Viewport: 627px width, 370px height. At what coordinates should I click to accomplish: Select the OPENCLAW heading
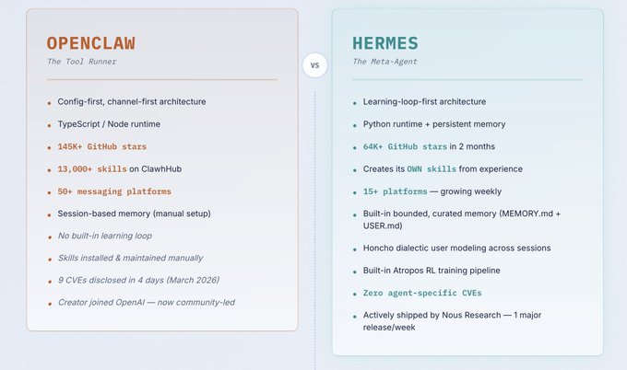pos(91,43)
